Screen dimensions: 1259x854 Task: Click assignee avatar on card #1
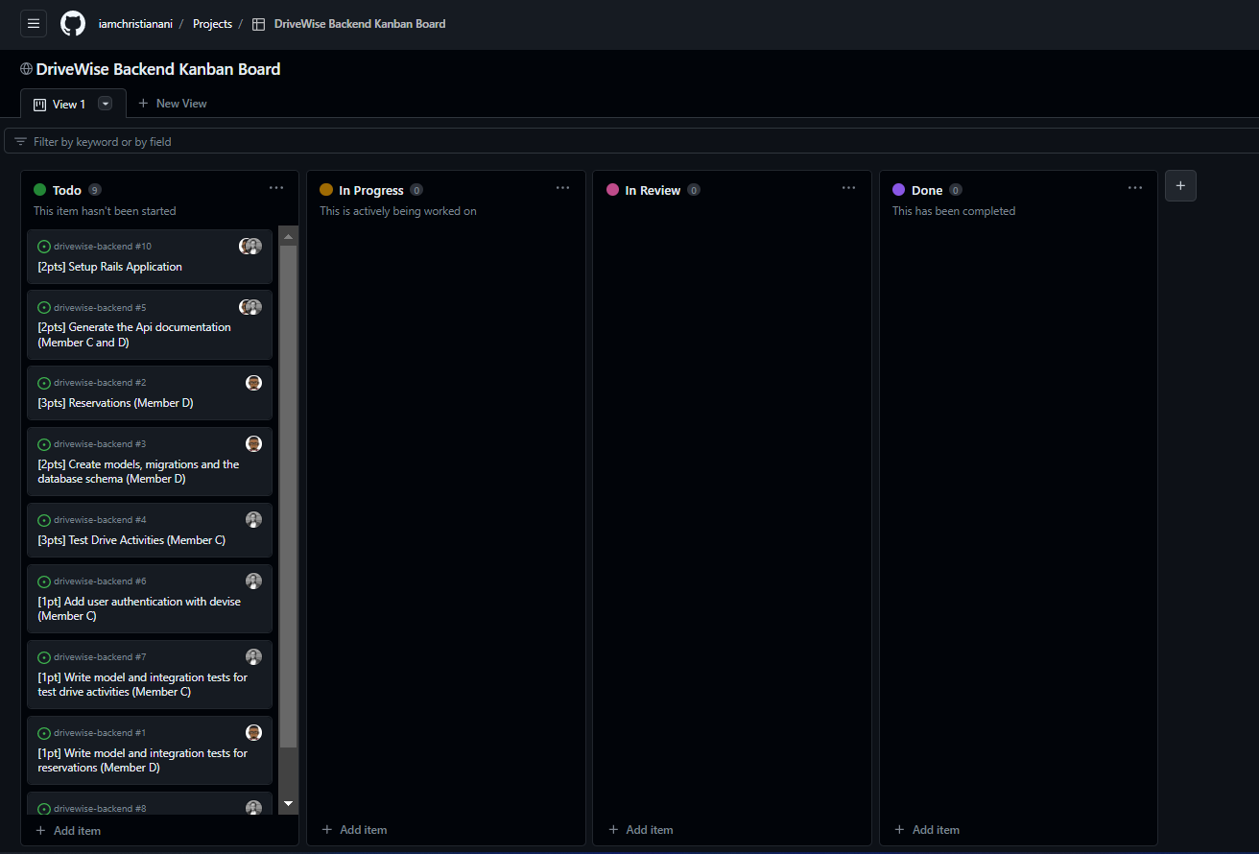[x=253, y=732]
